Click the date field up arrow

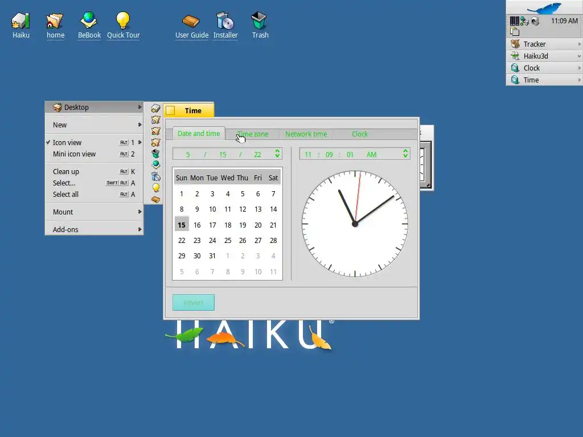tap(277, 151)
